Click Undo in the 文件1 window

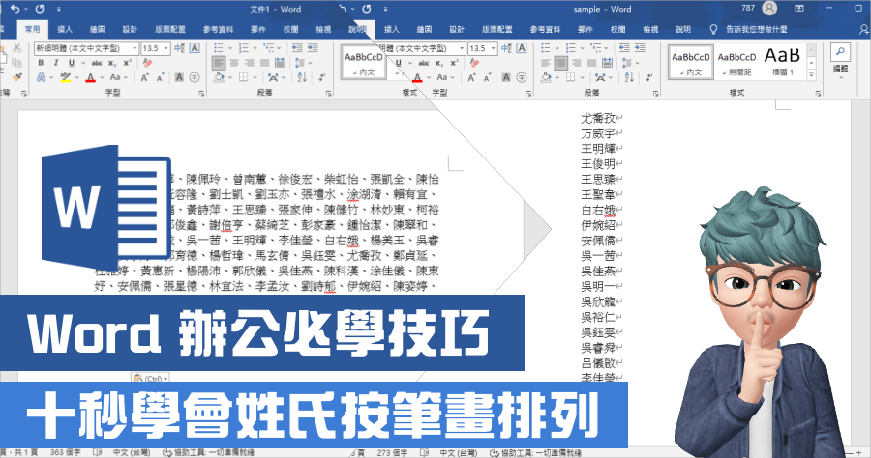[15, 9]
